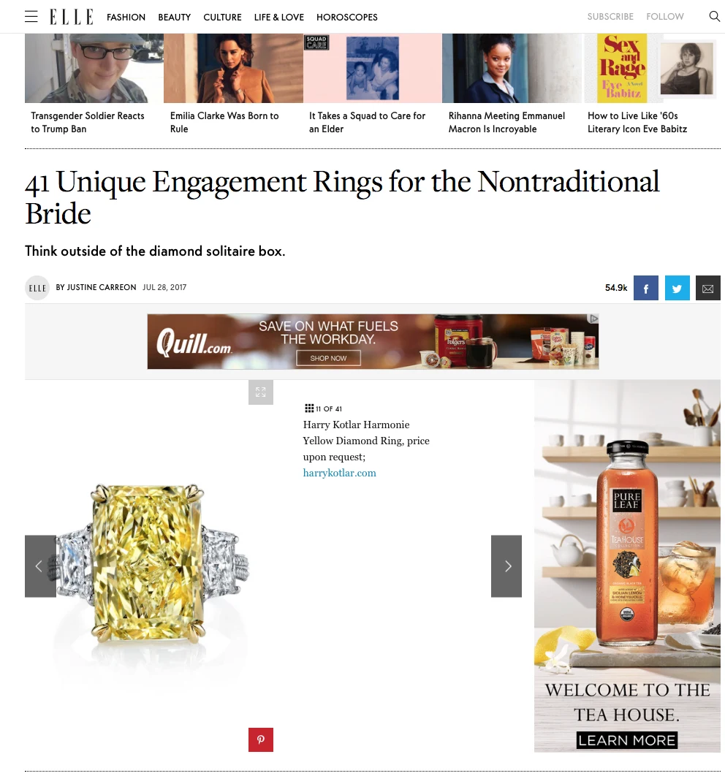Open the HOROSCOPES section
Screen dimensions: 725x776
point(346,17)
